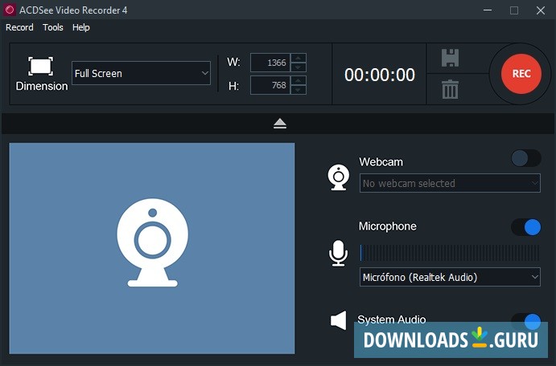Open the Record menu
Screen dimensions: 556x366
(x=19, y=27)
